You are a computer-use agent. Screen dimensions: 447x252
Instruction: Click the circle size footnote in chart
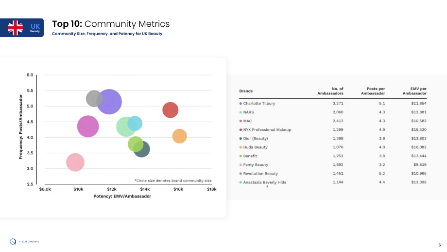coord(173,180)
